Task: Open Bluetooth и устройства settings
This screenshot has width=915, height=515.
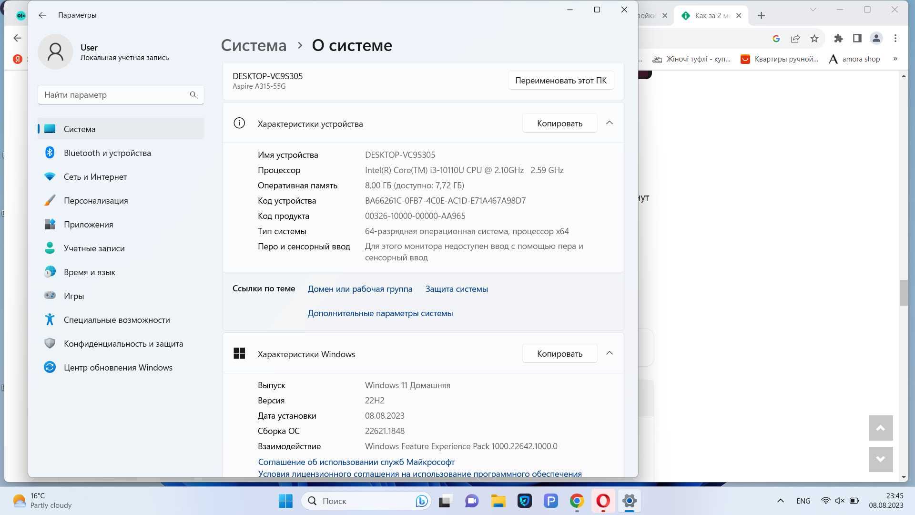Action: tap(121, 153)
